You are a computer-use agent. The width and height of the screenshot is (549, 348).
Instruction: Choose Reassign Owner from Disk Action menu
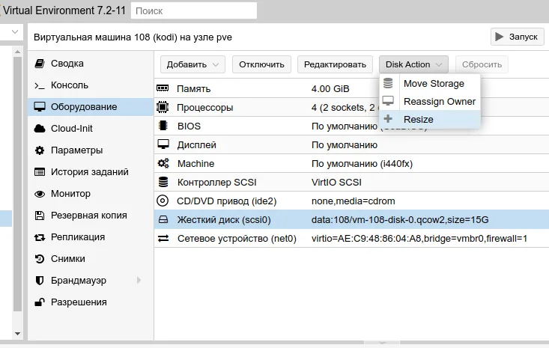(430, 102)
